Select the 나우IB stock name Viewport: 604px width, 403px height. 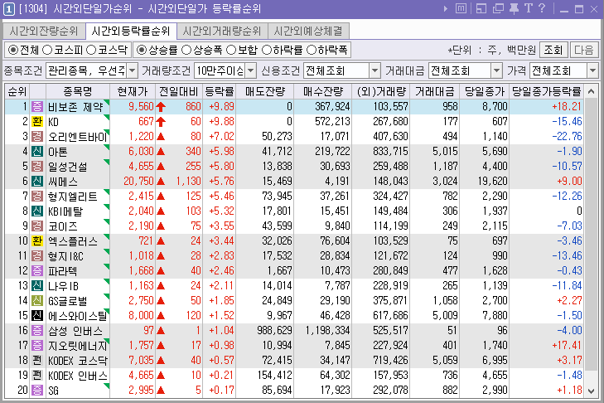[63, 286]
